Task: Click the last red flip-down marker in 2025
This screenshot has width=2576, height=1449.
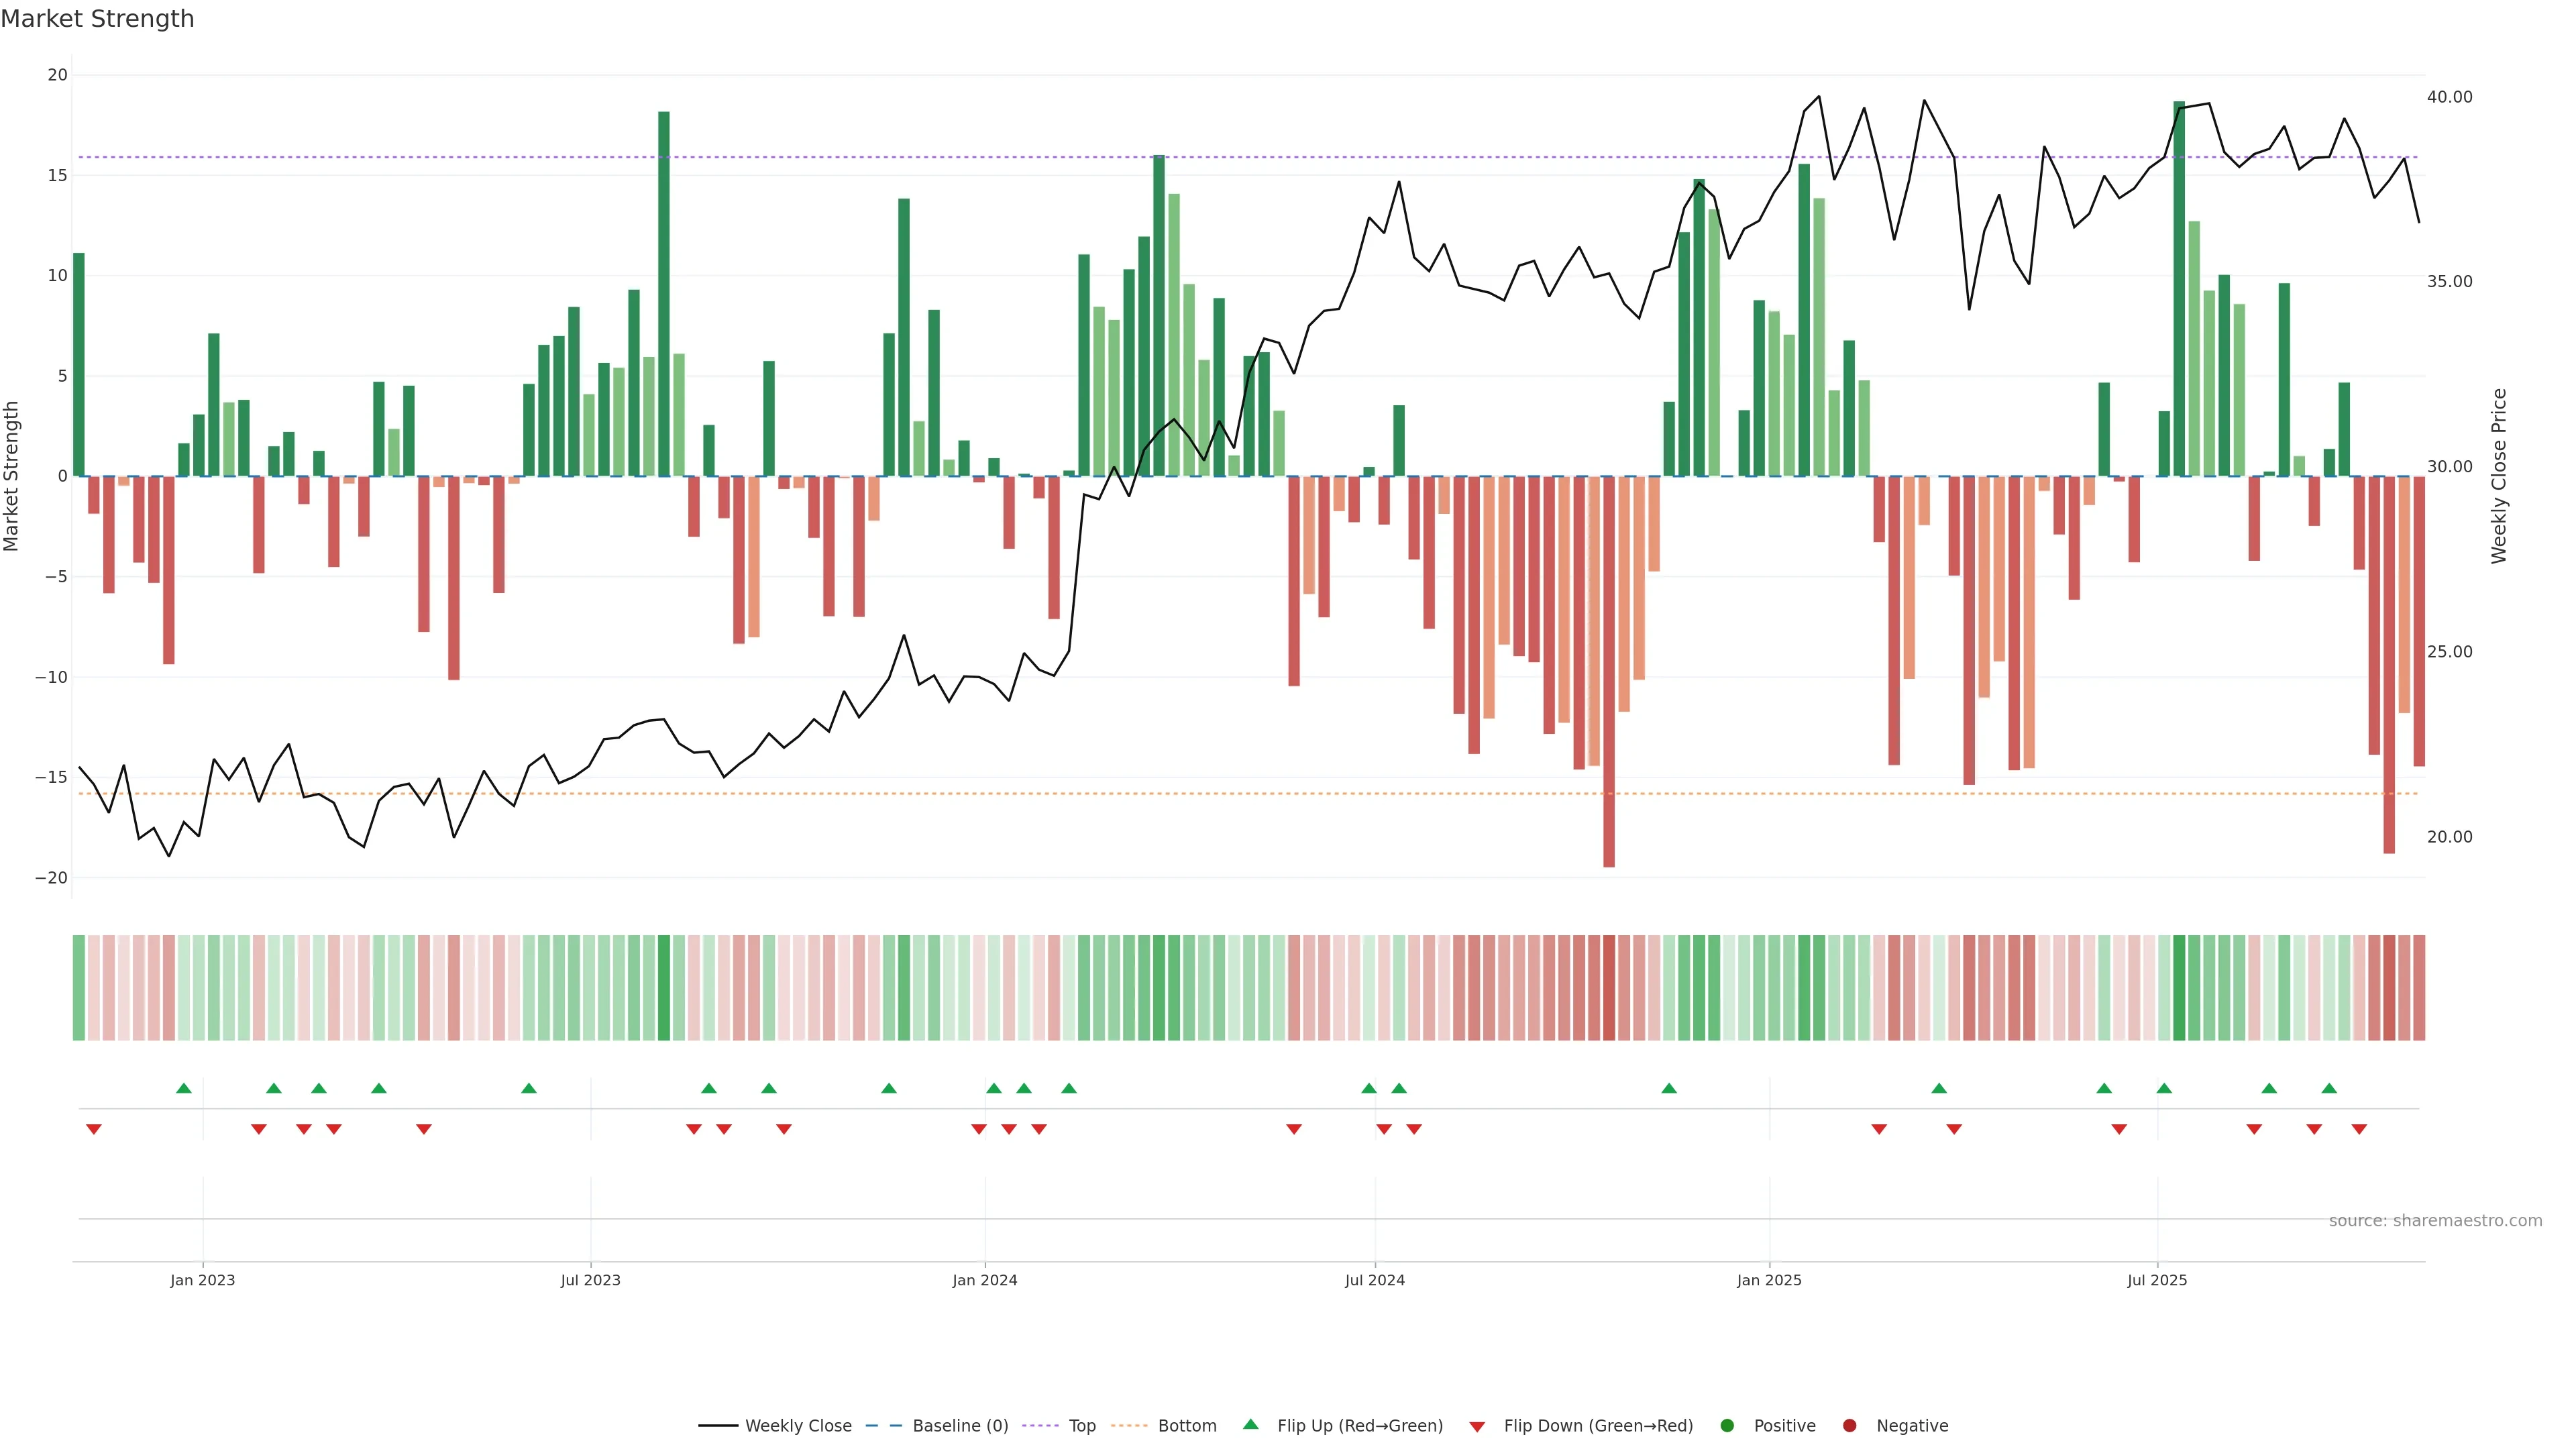Action: 2359,1129
